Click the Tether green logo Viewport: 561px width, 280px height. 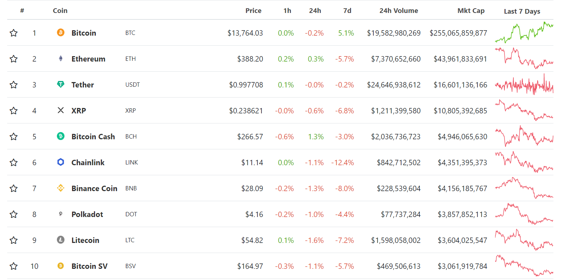tap(60, 84)
